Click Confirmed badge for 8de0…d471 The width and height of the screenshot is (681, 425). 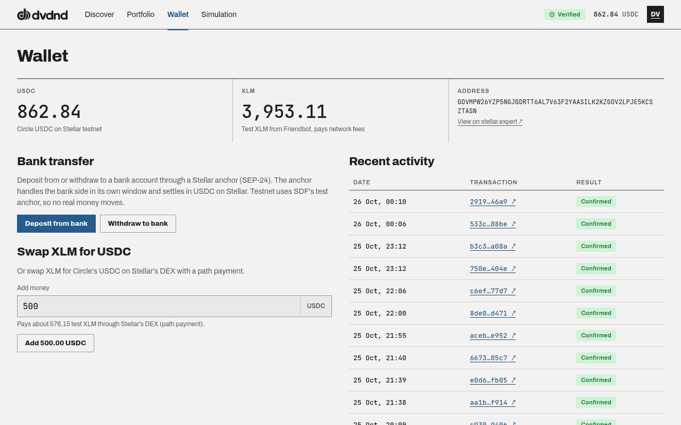[596, 313]
